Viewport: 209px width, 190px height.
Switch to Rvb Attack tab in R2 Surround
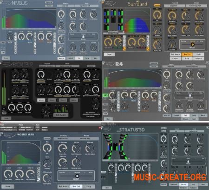pos(176,54)
